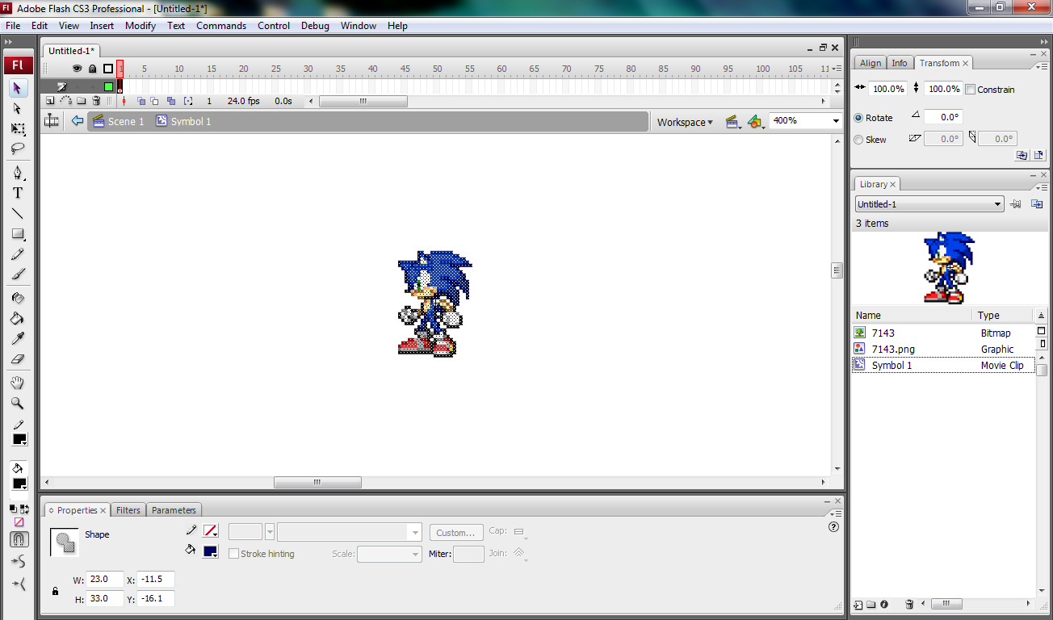This screenshot has height=620, width=1053.
Task: Select the Pen tool
Action: point(18,173)
